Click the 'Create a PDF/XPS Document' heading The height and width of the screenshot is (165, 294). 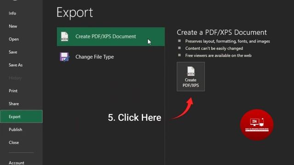tap(221, 33)
